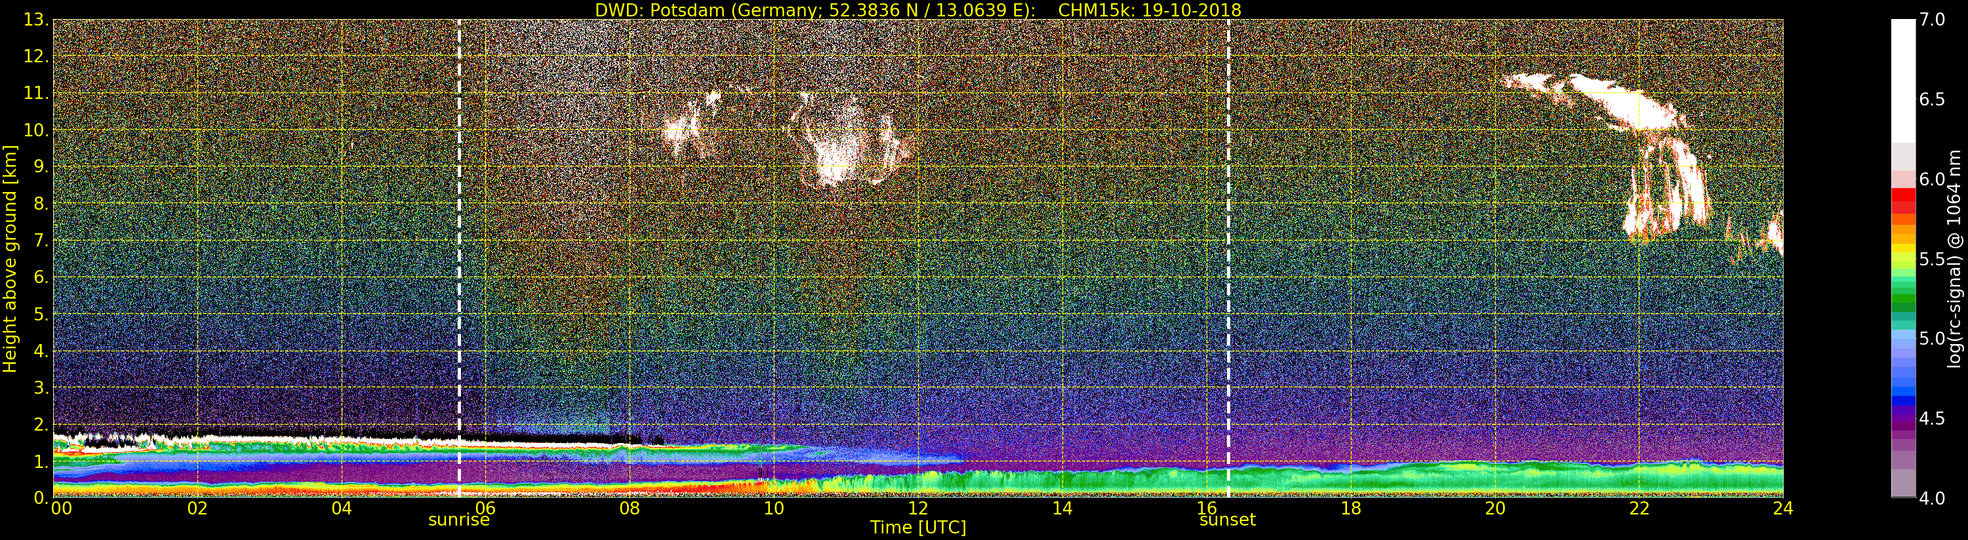Click the 24 hour tick label
Image resolution: width=1968 pixels, height=540 pixels.
click(1782, 508)
